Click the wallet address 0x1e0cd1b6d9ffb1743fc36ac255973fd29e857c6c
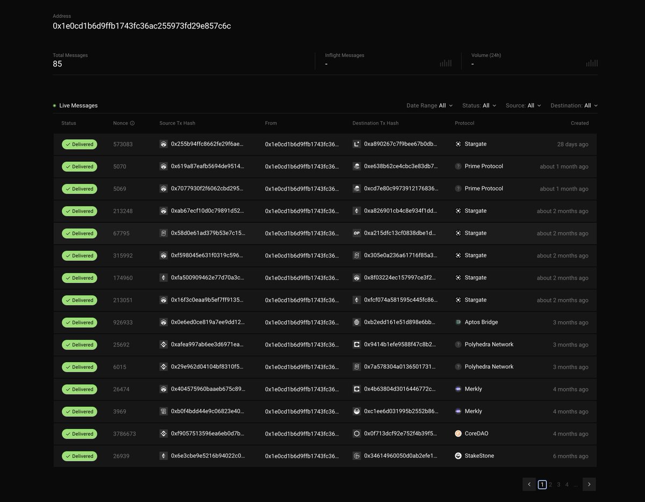Viewport: 645px width, 502px height. coord(142,26)
